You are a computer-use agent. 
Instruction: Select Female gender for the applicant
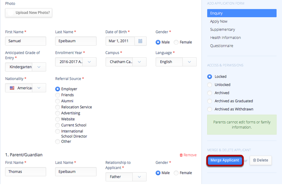176,42
